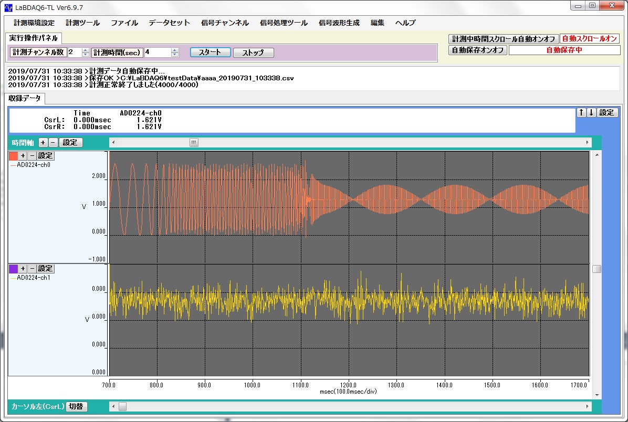Viewport: 628px width, 422px height.
Task: Click the down arrow beside the cursor readout panel
Action: pos(591,112)
